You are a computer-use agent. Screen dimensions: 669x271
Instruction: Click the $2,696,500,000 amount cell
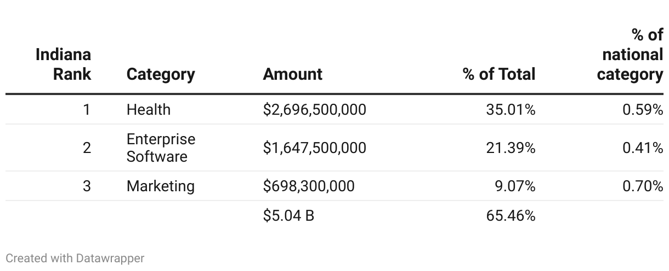point(314,110)
